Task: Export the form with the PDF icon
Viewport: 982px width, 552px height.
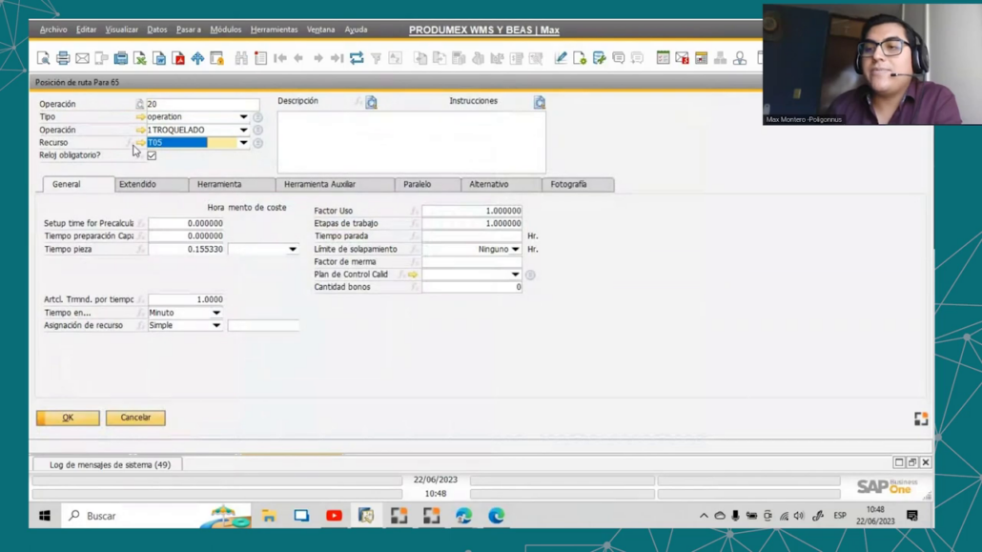Action: (180, 57)
